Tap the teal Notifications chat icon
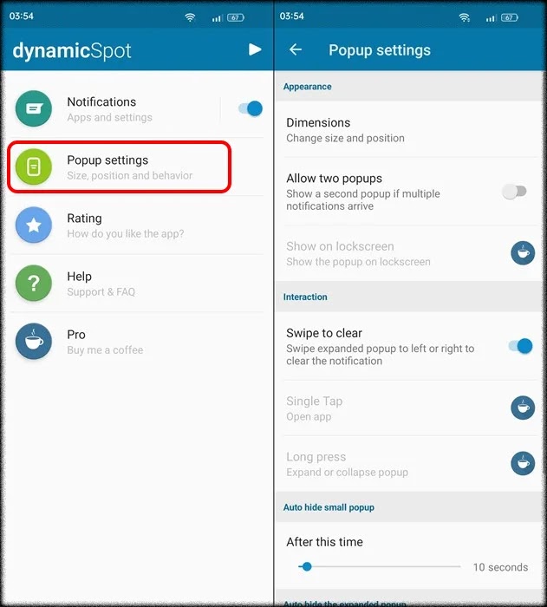The width and height of the screenshot is (547, 607). click(x=34, y=108)
